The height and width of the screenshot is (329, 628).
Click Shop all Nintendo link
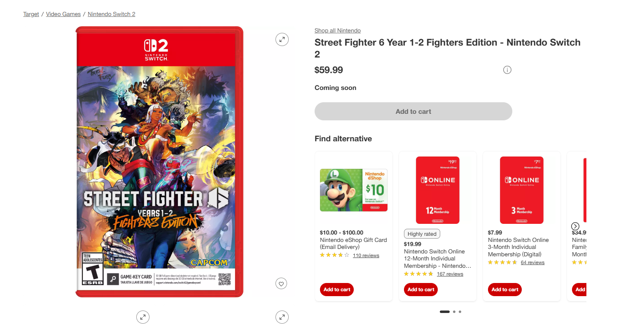click(338, 30)
